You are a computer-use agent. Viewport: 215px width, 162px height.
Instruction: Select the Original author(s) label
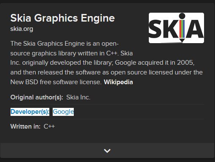(37, 97)
